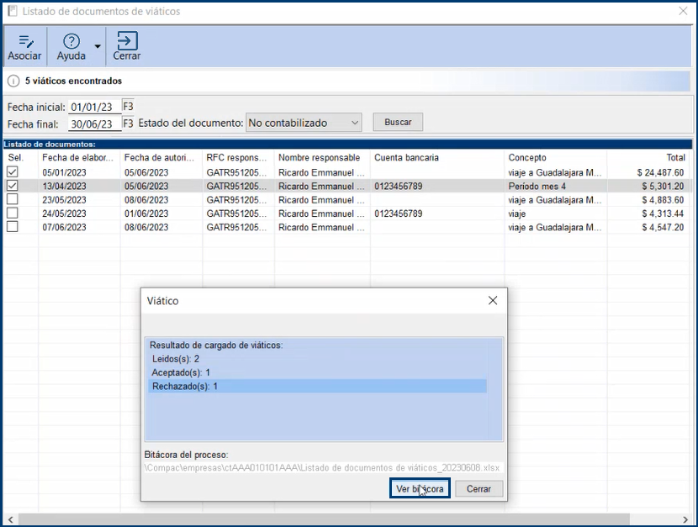Check the 23/05/2023 row checkbox
Screen dimensions: 698x527
tap(13, 199)
